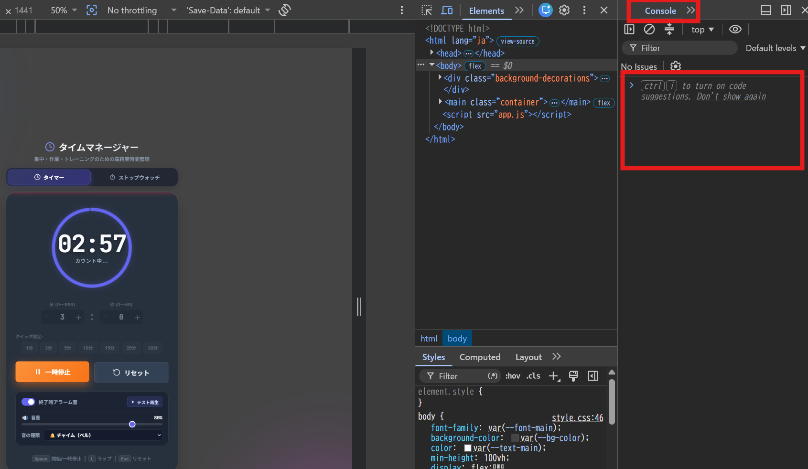Open the AI assistance icon in DevTools

tap(545, 10)
